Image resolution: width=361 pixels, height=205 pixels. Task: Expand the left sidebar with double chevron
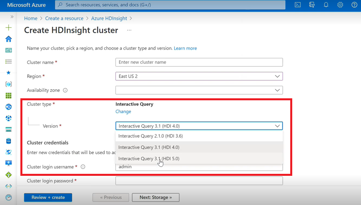(12, 17)
